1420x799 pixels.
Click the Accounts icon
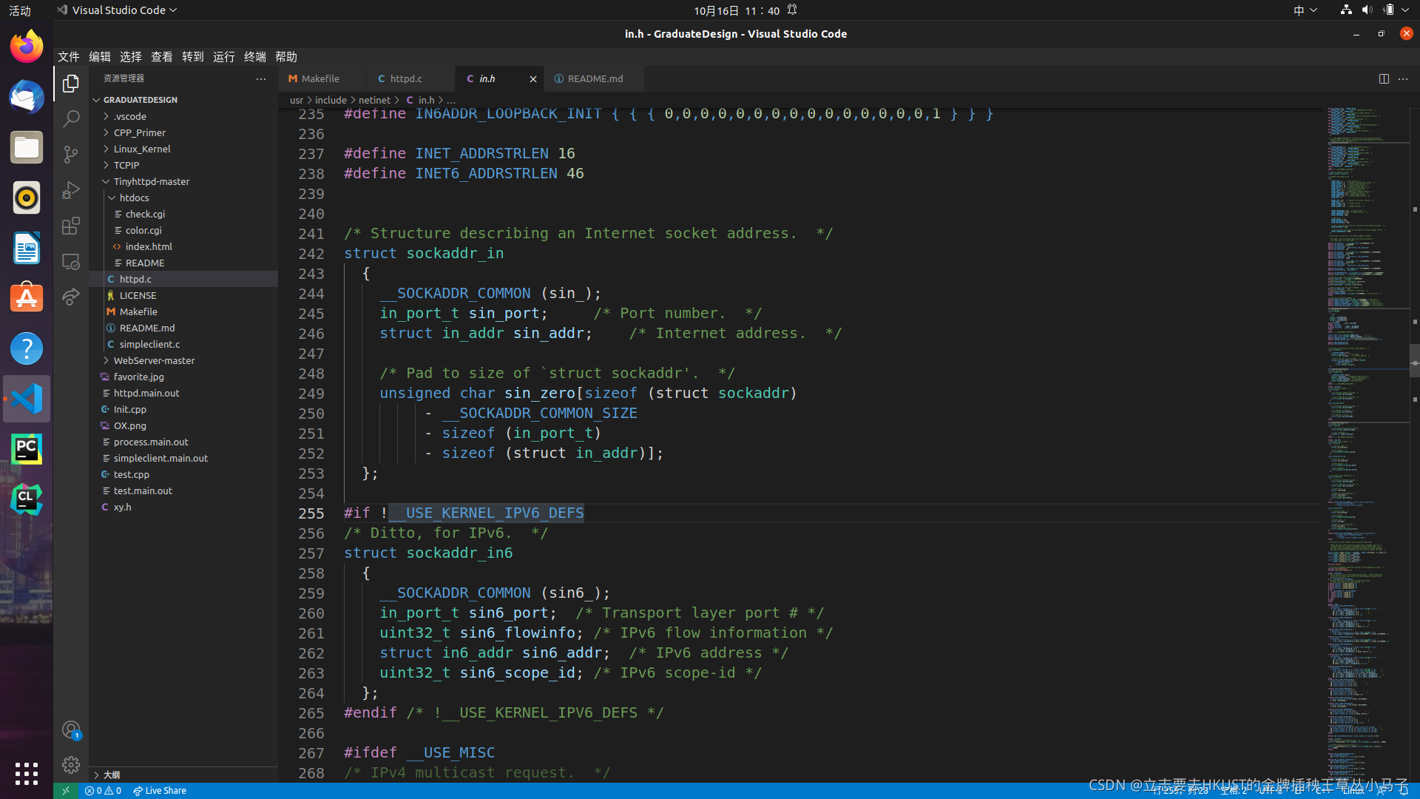click(71, 730)
